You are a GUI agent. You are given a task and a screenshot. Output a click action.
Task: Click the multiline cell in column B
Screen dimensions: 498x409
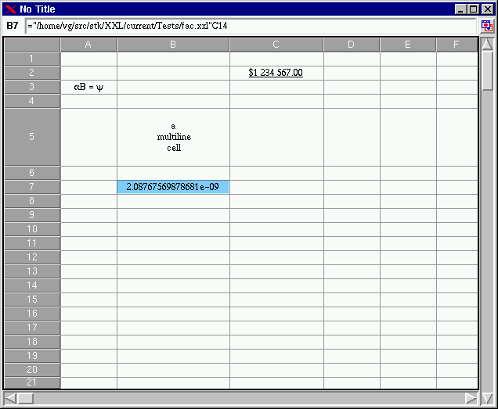(173, 137)
